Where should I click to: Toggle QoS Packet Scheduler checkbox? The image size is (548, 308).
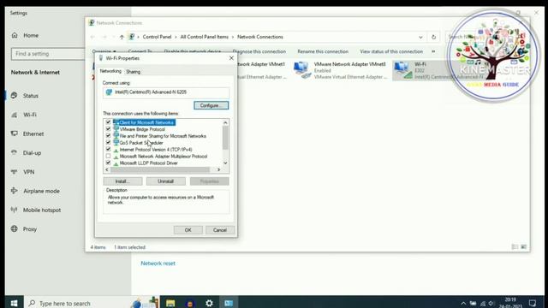point(109,143)
